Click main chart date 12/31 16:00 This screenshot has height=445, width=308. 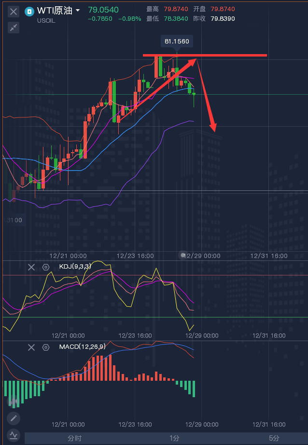(269, 256)
